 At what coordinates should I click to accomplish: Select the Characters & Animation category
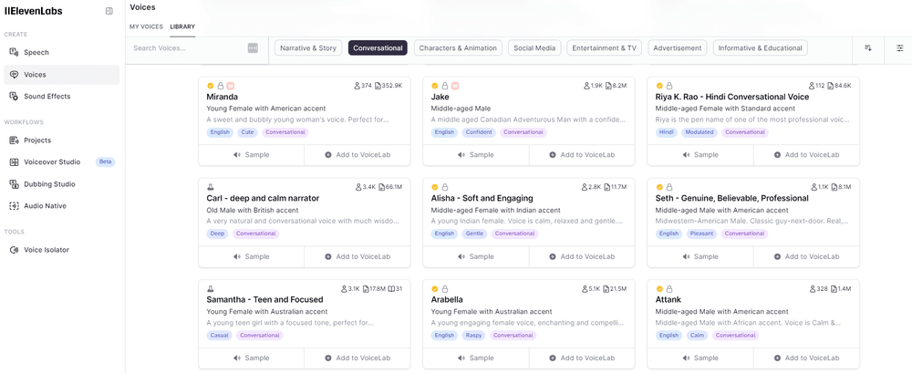458,48
